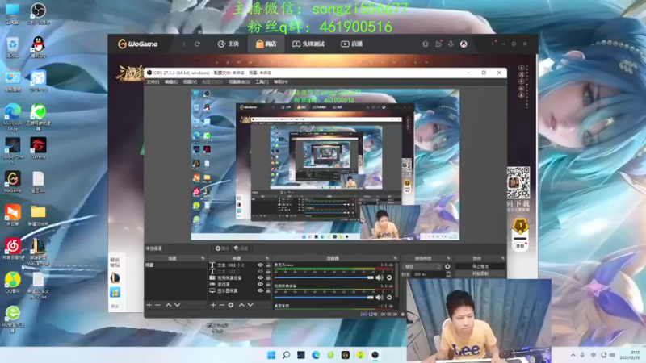Launch Microsoft Edge from the desktop
The height and width of the screenshot is (363, 646).
13,117
